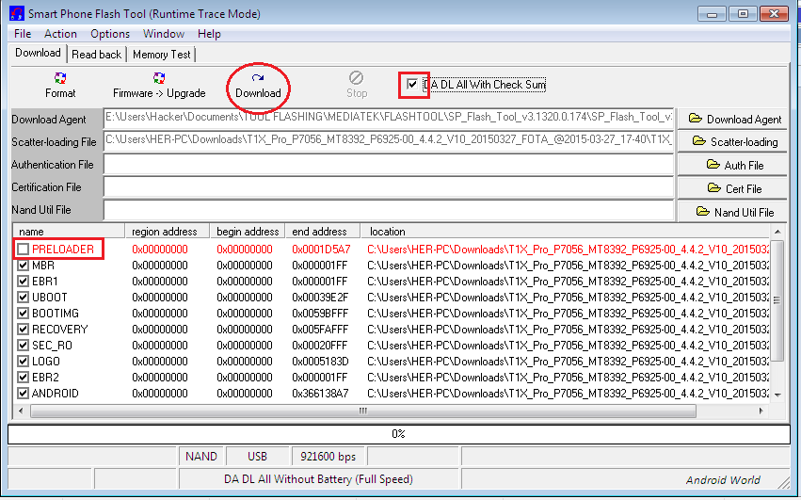801x500 pixels.
Task: Uncheck the SEC_RO partition checkbox
Action: click(23, 345)
